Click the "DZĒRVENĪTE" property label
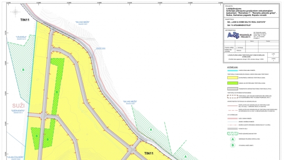This screenshot has height=160, width=284. [18, 111]
